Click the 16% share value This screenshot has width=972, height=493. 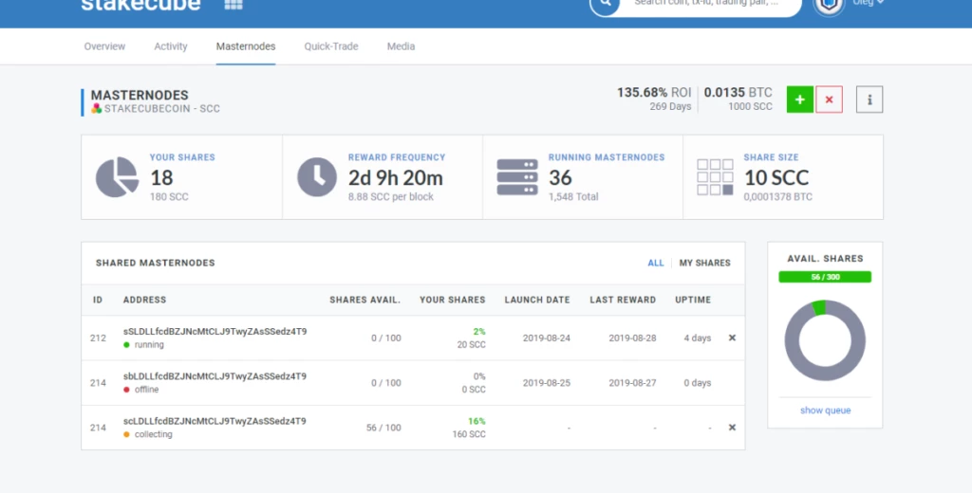(477, 421)
